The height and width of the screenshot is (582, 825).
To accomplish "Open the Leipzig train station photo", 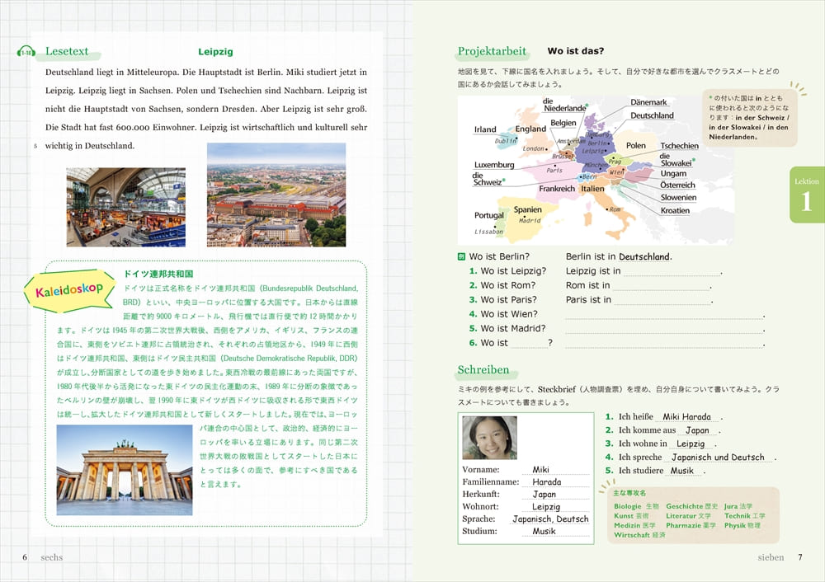I will tap(125, 207).
